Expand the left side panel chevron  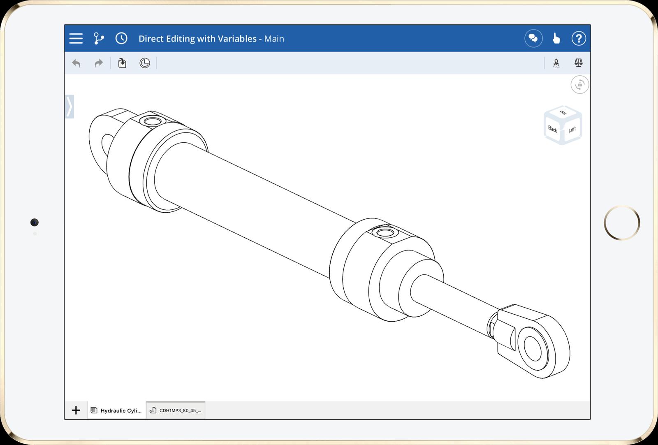pos(70,107)
